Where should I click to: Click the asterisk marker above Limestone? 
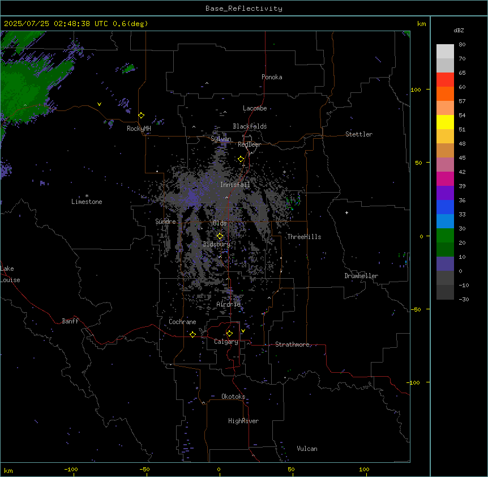pyautogui.click(x=87, y=196)
